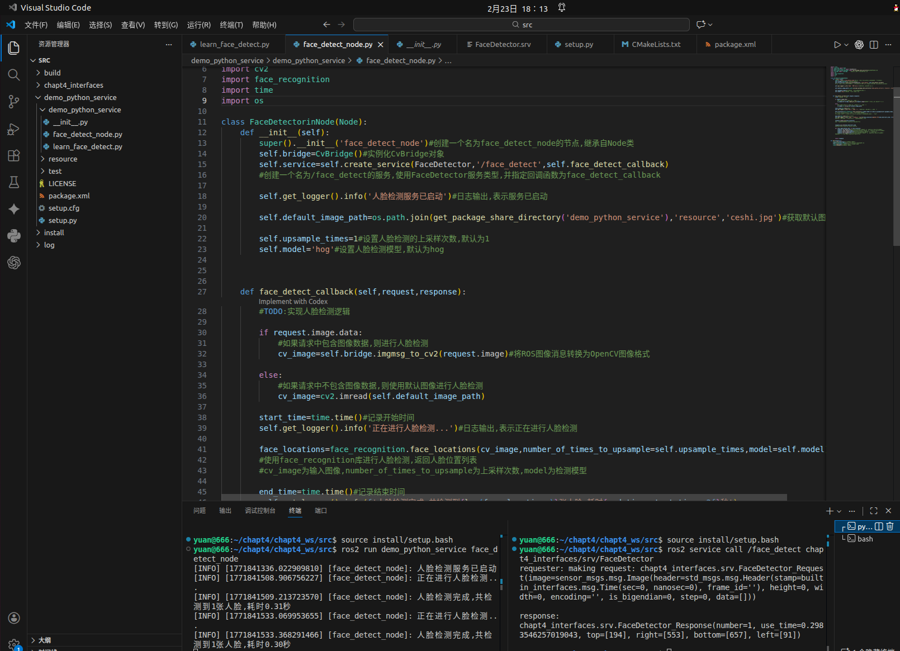Open the Python view in activity bar
The image size is (900, 651).
14,236
